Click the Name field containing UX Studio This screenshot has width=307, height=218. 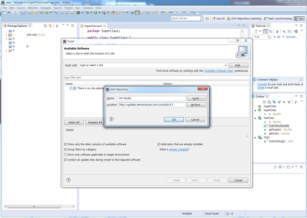[x=152, y=98]
